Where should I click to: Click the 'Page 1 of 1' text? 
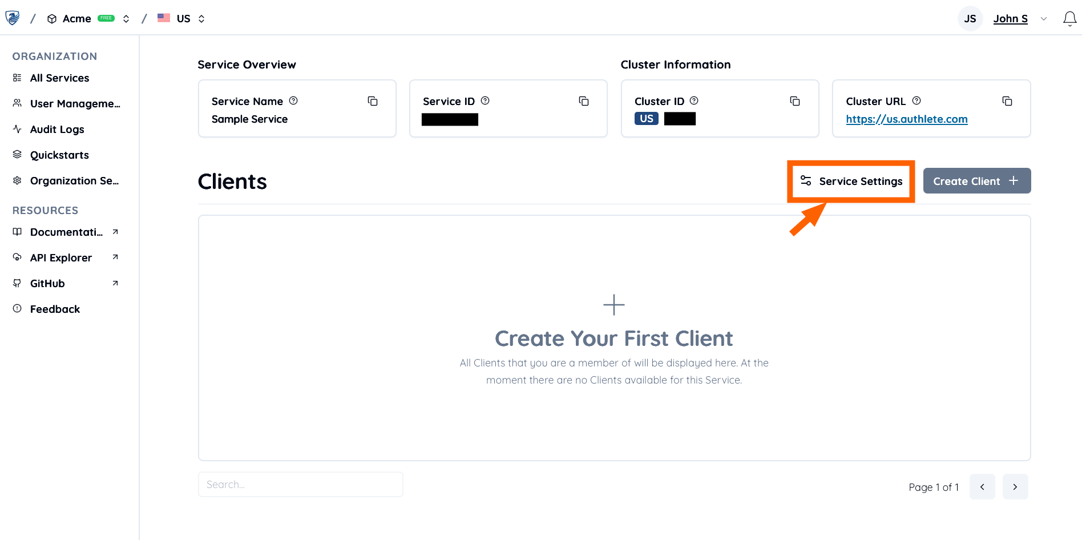point(934,487)
